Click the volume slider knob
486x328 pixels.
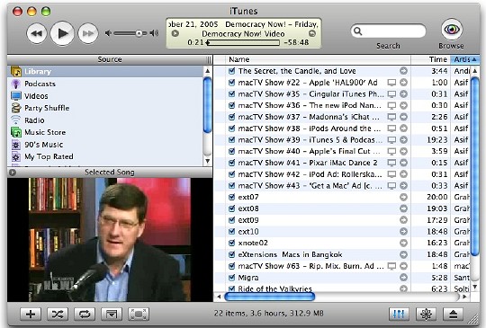139,33
